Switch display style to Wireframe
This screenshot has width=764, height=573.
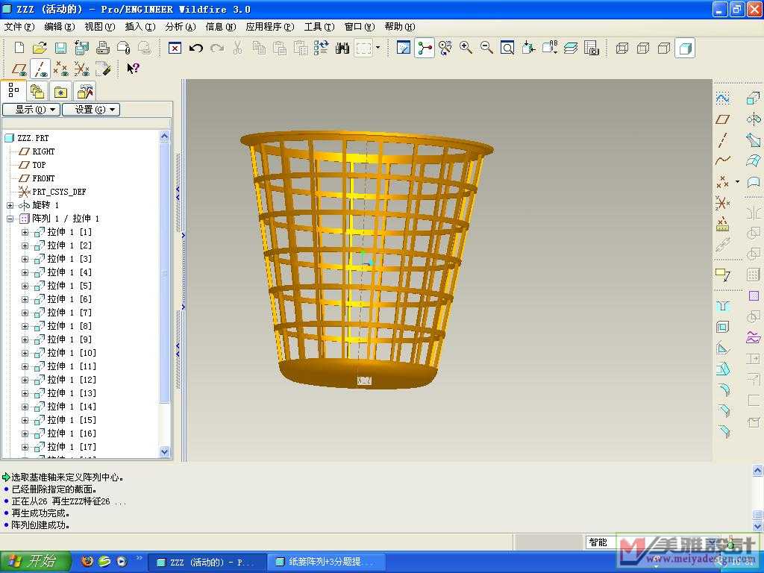(621, 48)
